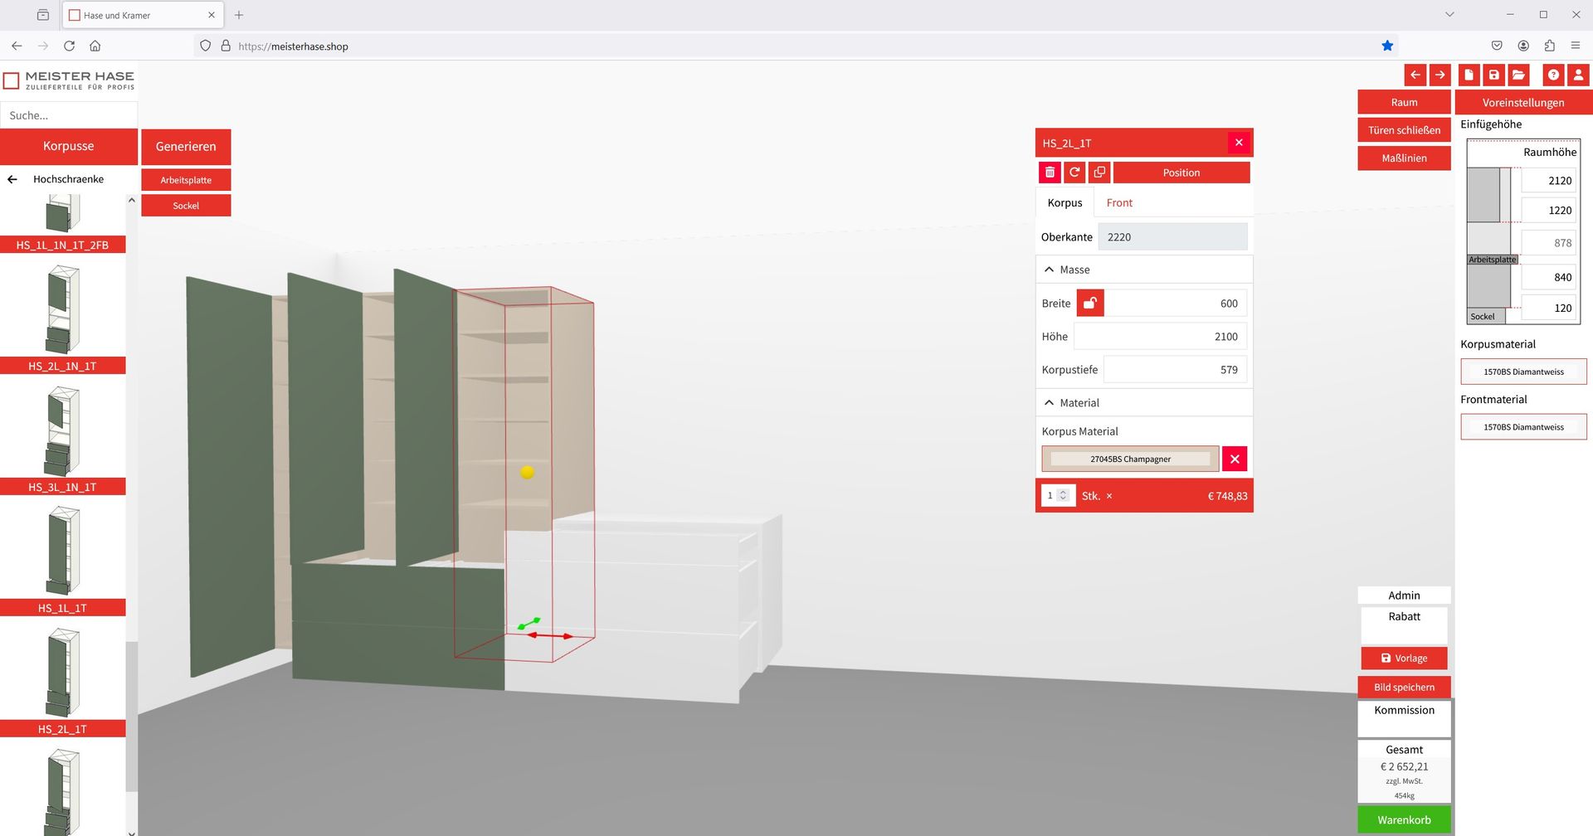Toggle the Breite lock icon

click(1090, 304)
